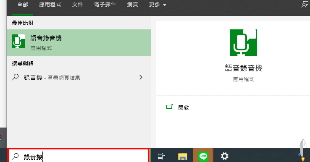Switch to the 應用程式 tab
Image resolution: width=310 pixels, height=162 pixels.
coord(50,5)
